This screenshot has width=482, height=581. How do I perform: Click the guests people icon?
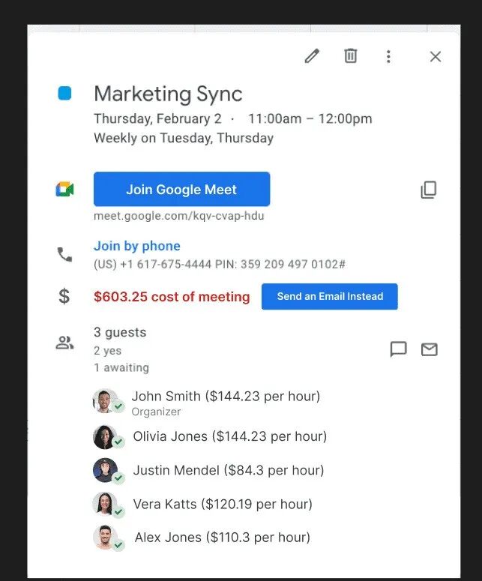(64, 343)
